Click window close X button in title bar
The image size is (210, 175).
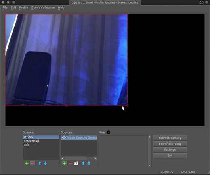3,2
